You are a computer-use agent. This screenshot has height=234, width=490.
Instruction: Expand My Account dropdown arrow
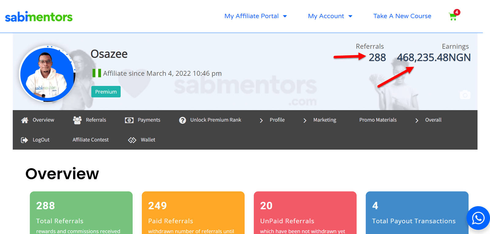click(x=350, y=16)
